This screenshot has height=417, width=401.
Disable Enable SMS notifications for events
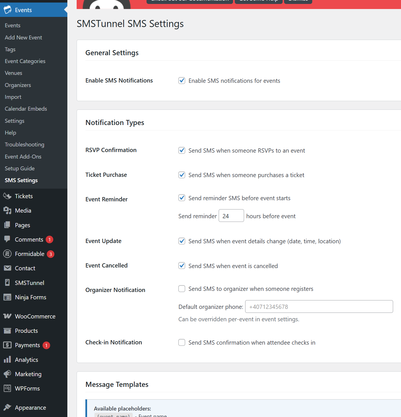pos(182,81)
